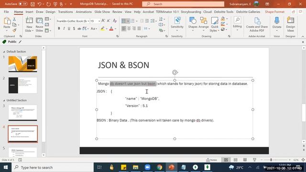Screen dimensions: 306x172
Task: Open Reuse Slides
Action: click(x=39, y=24)
